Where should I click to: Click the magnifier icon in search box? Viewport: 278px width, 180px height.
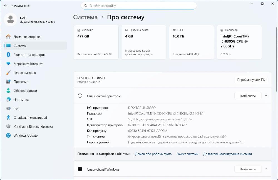click(x=85, y=6)
